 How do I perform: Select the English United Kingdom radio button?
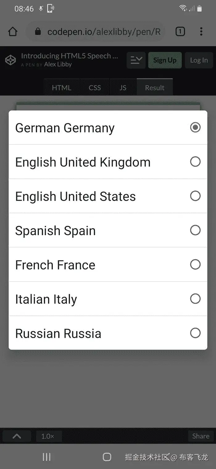pos(195,162)
